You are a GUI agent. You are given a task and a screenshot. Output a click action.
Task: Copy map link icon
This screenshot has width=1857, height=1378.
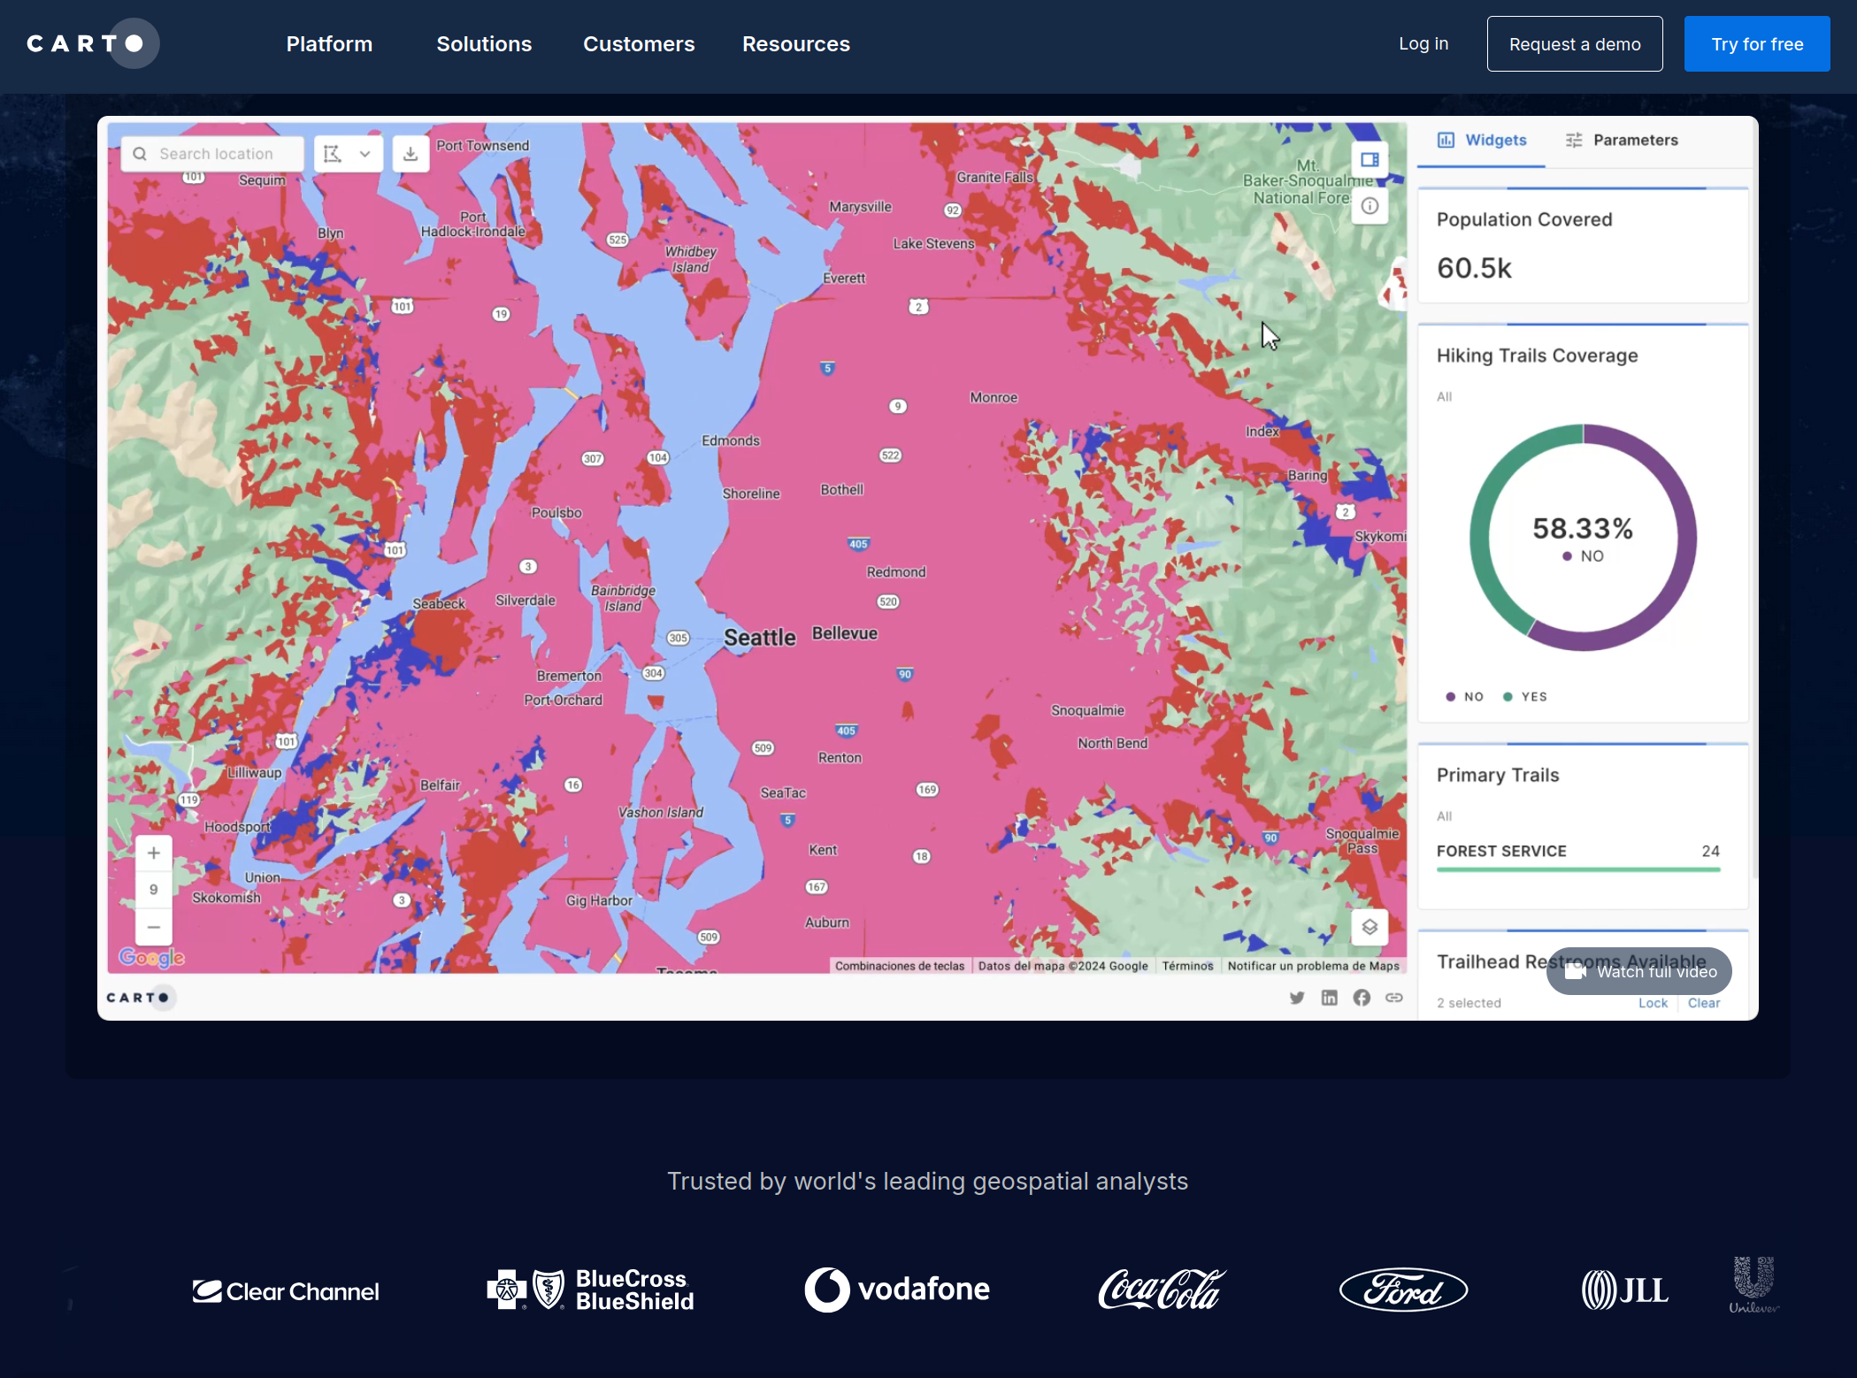1394,998
